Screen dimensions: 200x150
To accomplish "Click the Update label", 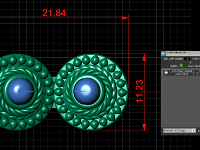I will click(173, 66).
